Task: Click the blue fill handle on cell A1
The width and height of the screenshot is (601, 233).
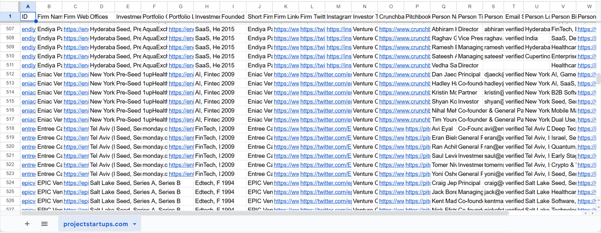Action: (36, 21)
